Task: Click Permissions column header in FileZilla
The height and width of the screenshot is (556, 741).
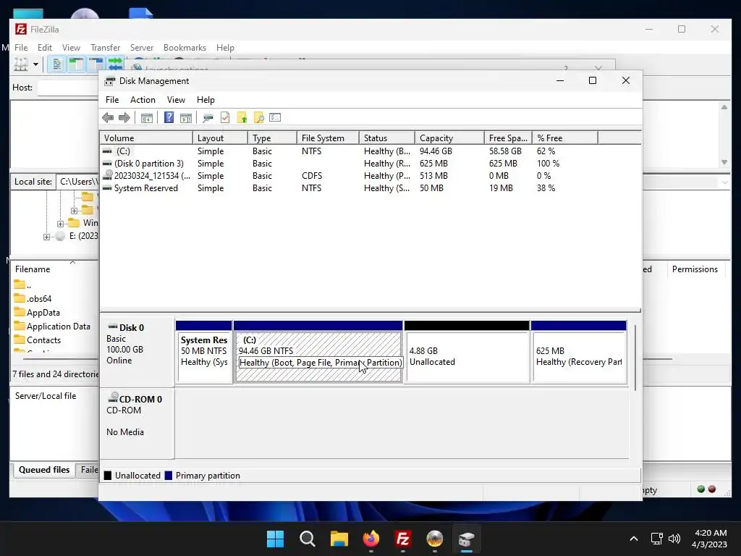Action: point(695,269)
